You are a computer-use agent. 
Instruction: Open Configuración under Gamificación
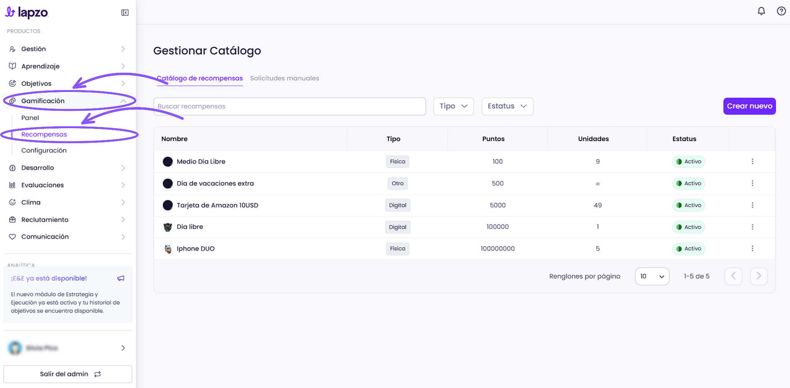44,151
